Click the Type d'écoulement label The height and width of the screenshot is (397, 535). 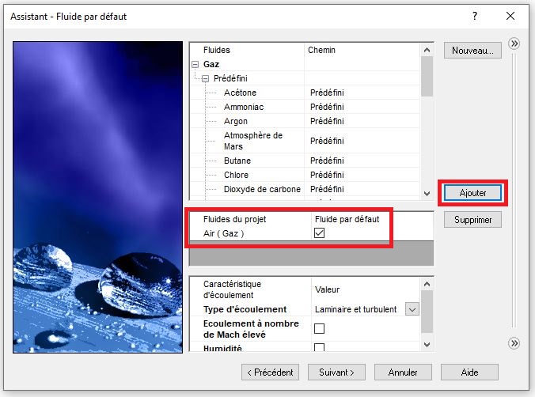[x=245, y=309]
